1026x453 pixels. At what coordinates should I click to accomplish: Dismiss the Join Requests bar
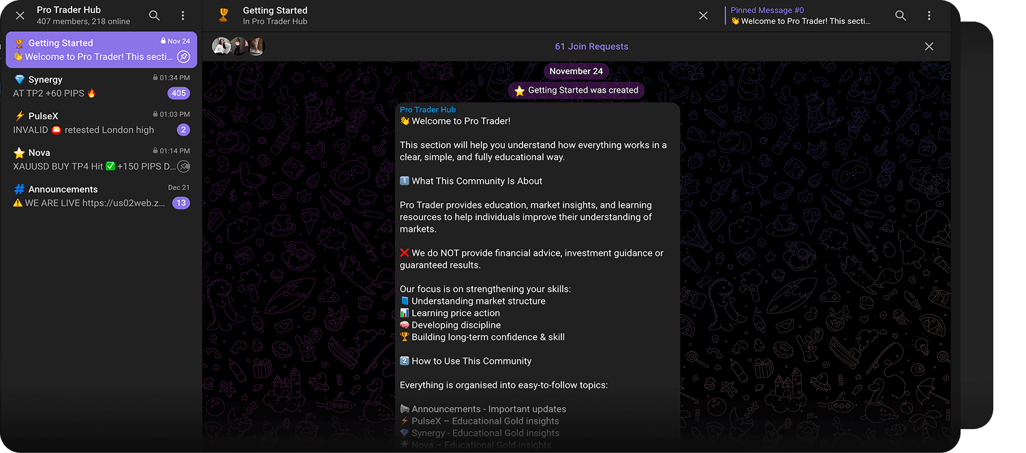[929, 46]
